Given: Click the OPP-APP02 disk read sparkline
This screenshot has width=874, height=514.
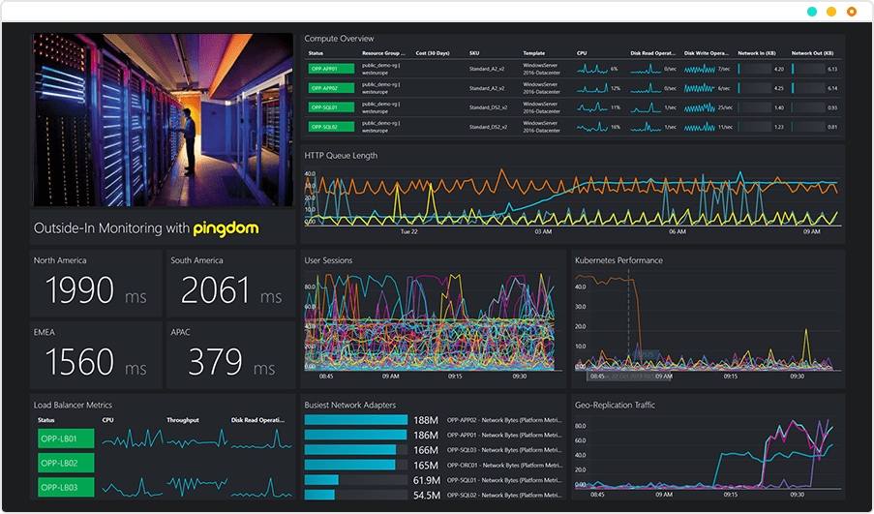Looking at the screenshot, I should 646,88.
